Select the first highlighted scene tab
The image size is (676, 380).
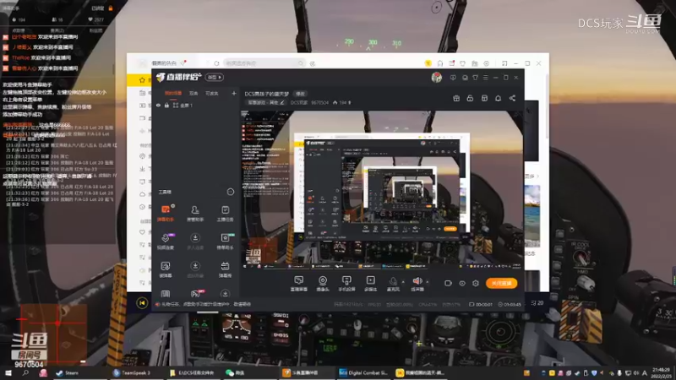[x=173, y=93]
